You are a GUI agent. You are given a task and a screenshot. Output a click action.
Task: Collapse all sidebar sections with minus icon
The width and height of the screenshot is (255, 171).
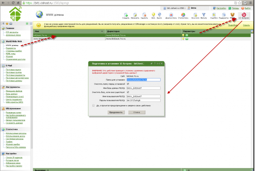(x=31, y=23)
